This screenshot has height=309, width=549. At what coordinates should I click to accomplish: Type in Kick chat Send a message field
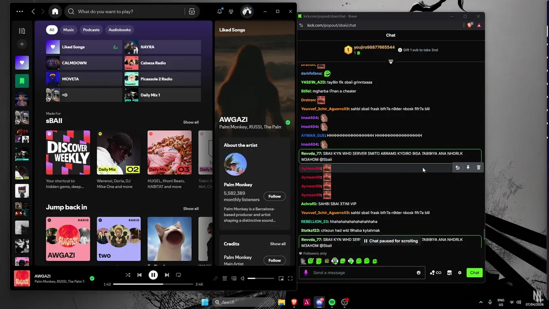click(x=362, y=273)
